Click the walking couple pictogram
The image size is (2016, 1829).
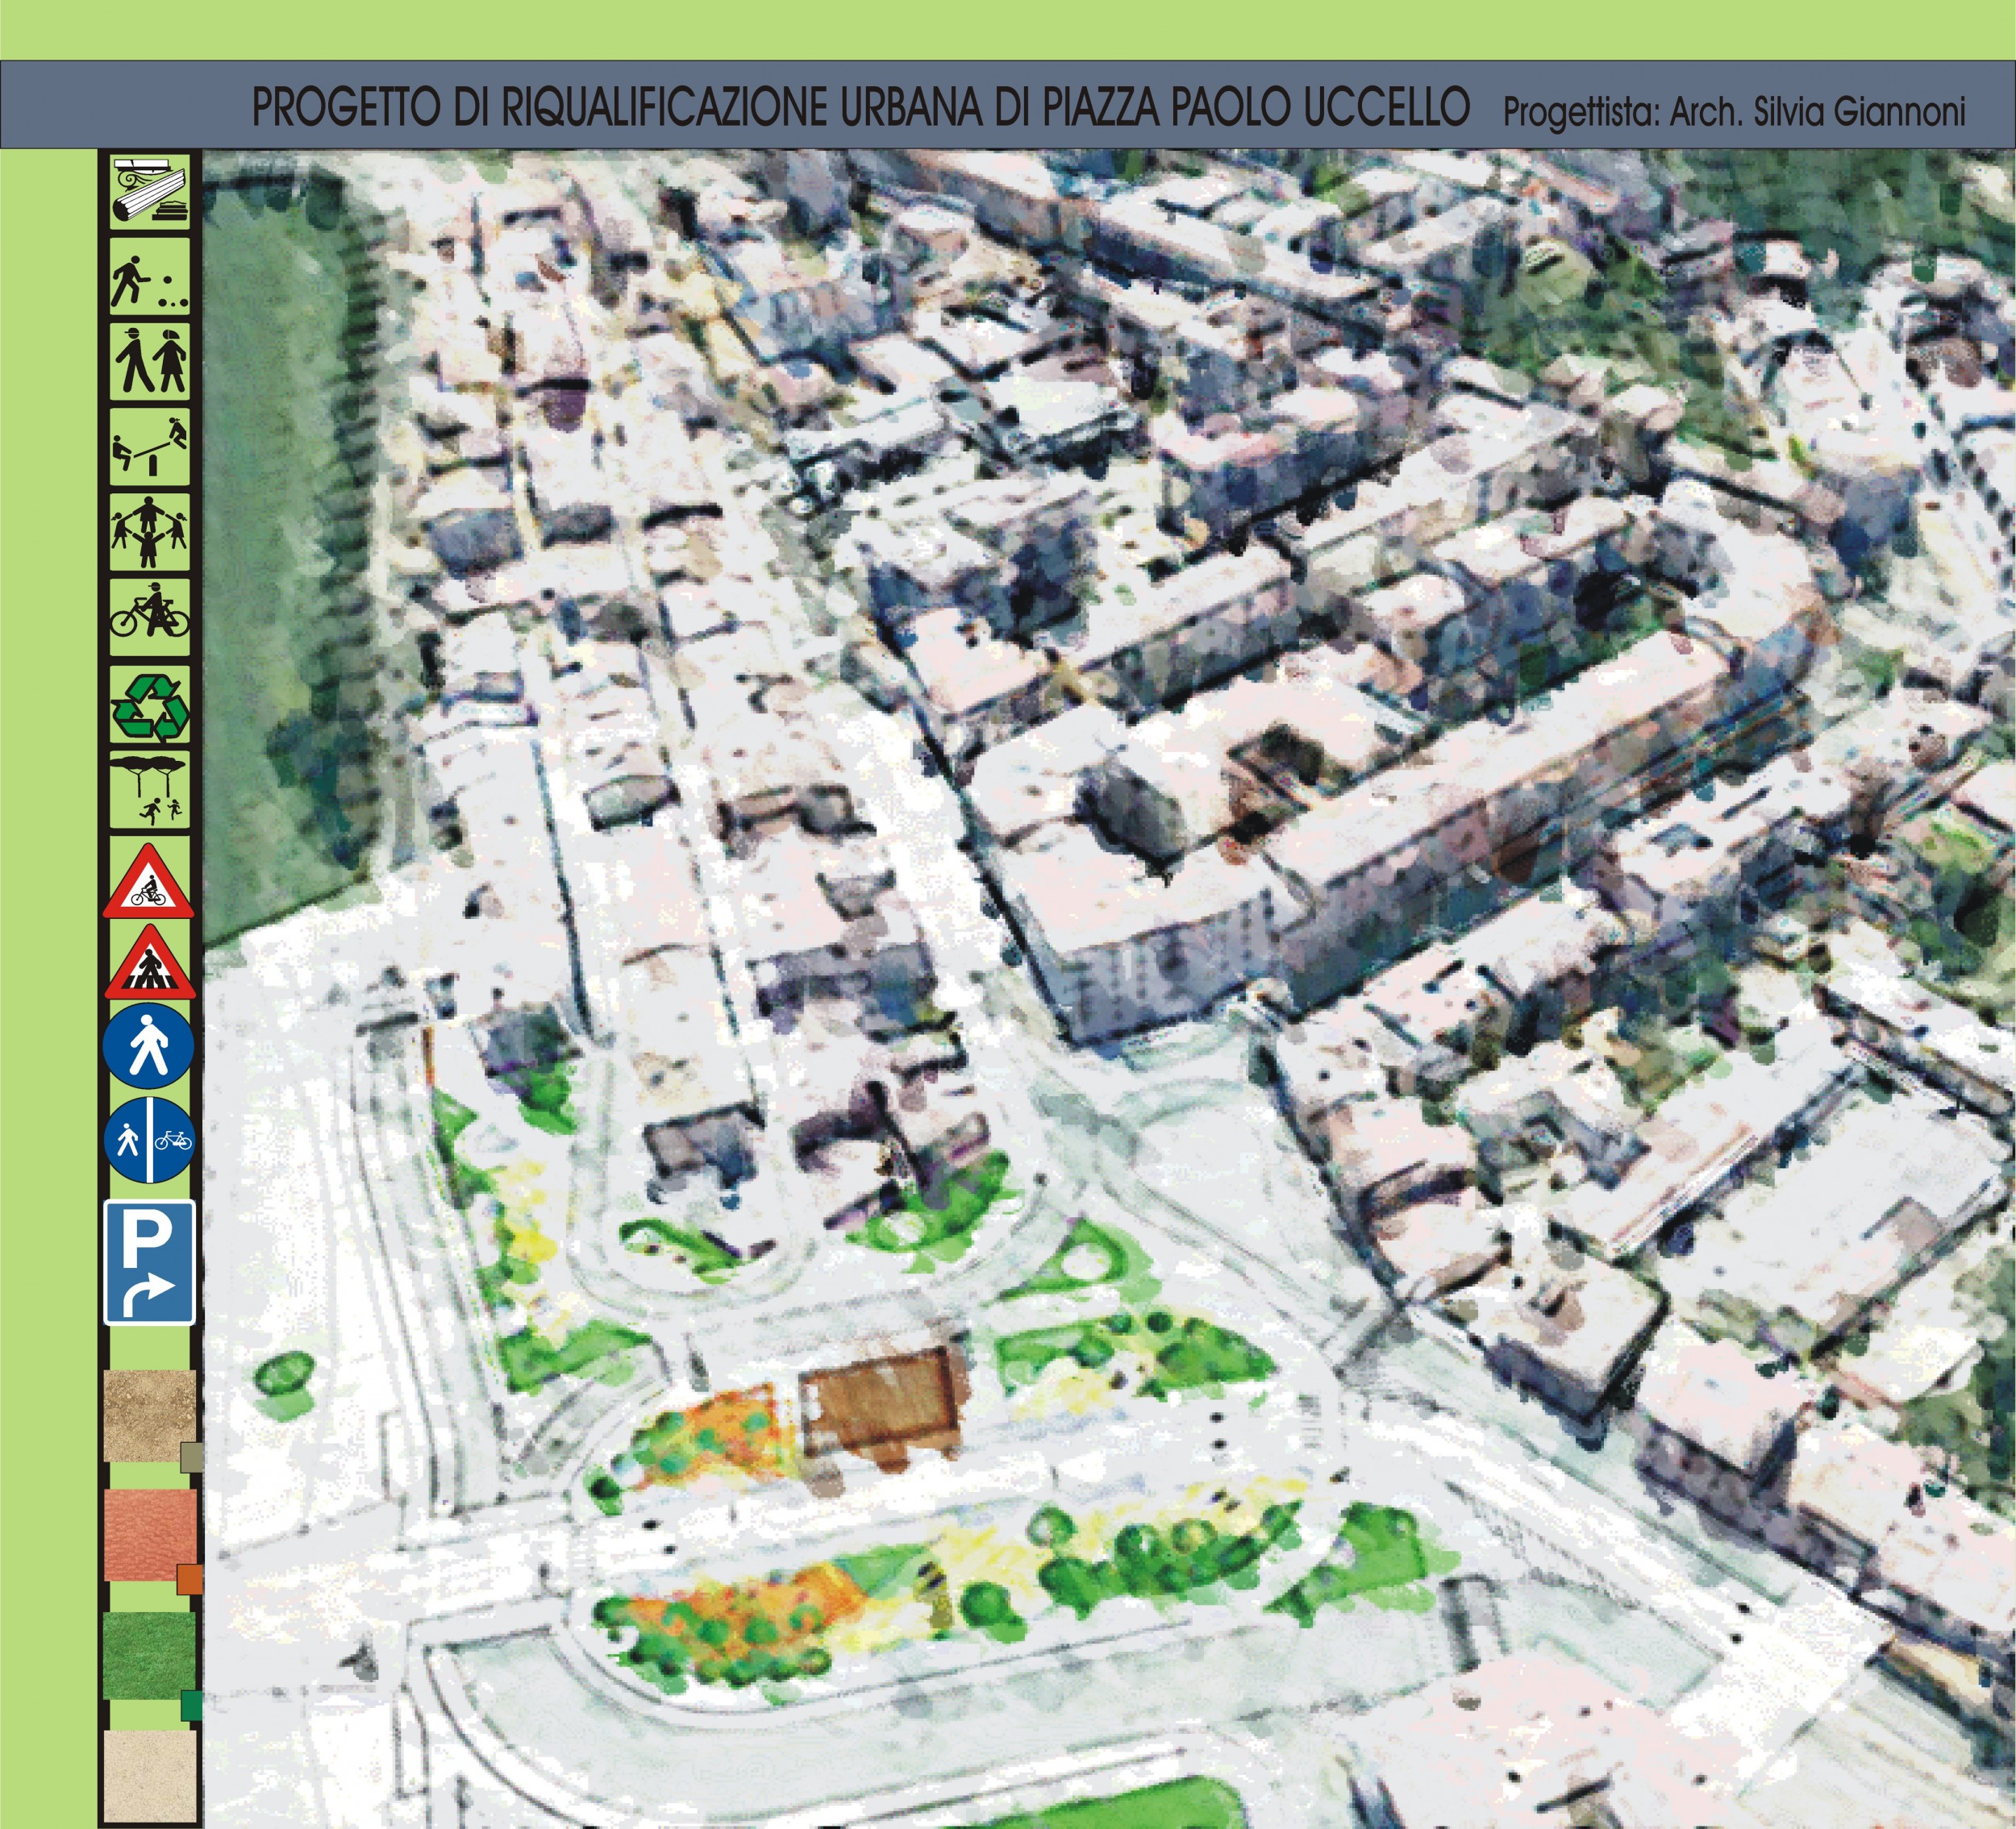(x=148, y=361)
